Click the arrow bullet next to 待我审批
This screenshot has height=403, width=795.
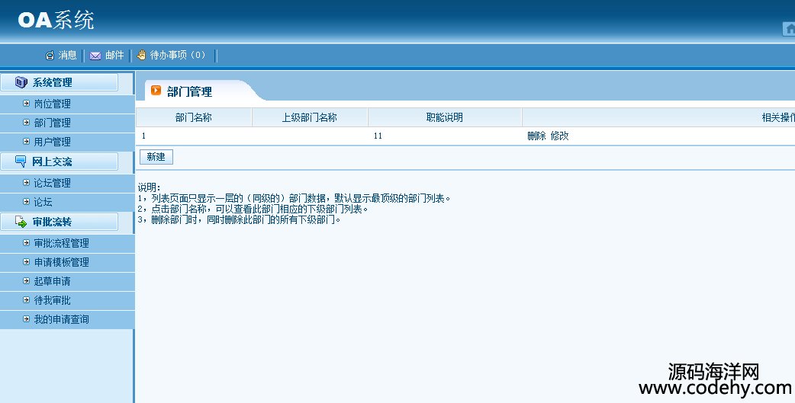click(x=27, y=299)
